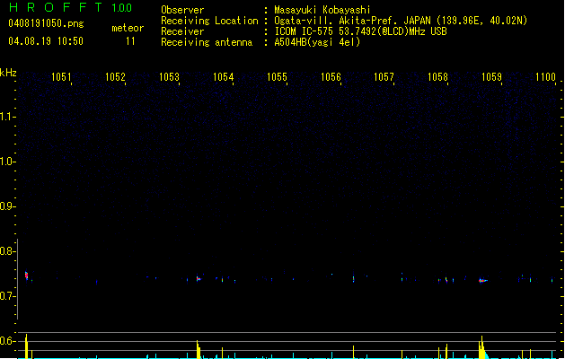
Task: Click the yellow power spike just before 1059
Action: [x=481, y=347]
